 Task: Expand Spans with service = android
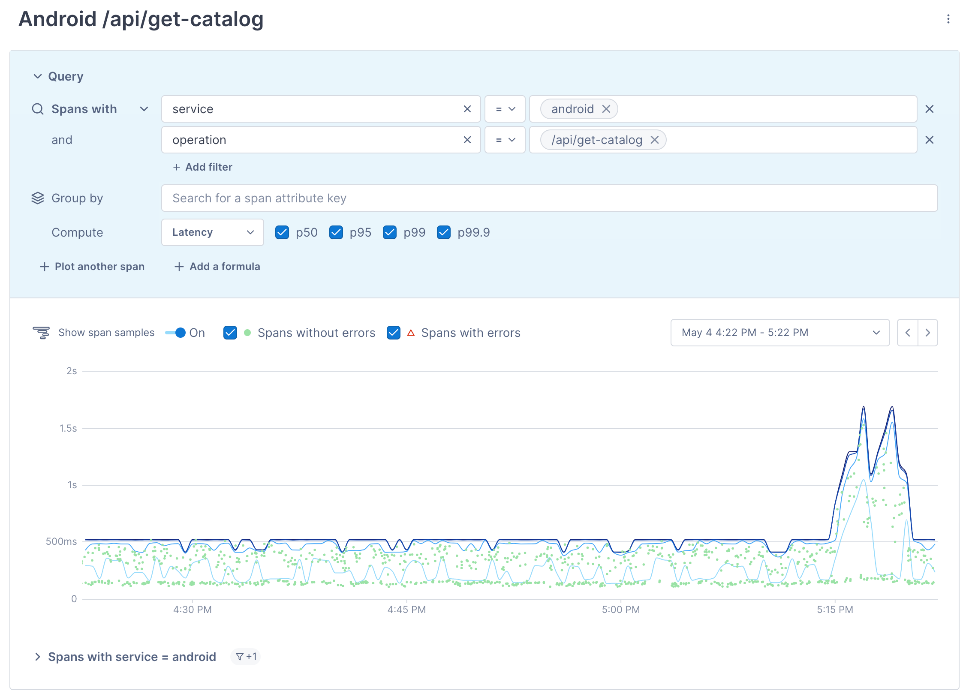38,657
